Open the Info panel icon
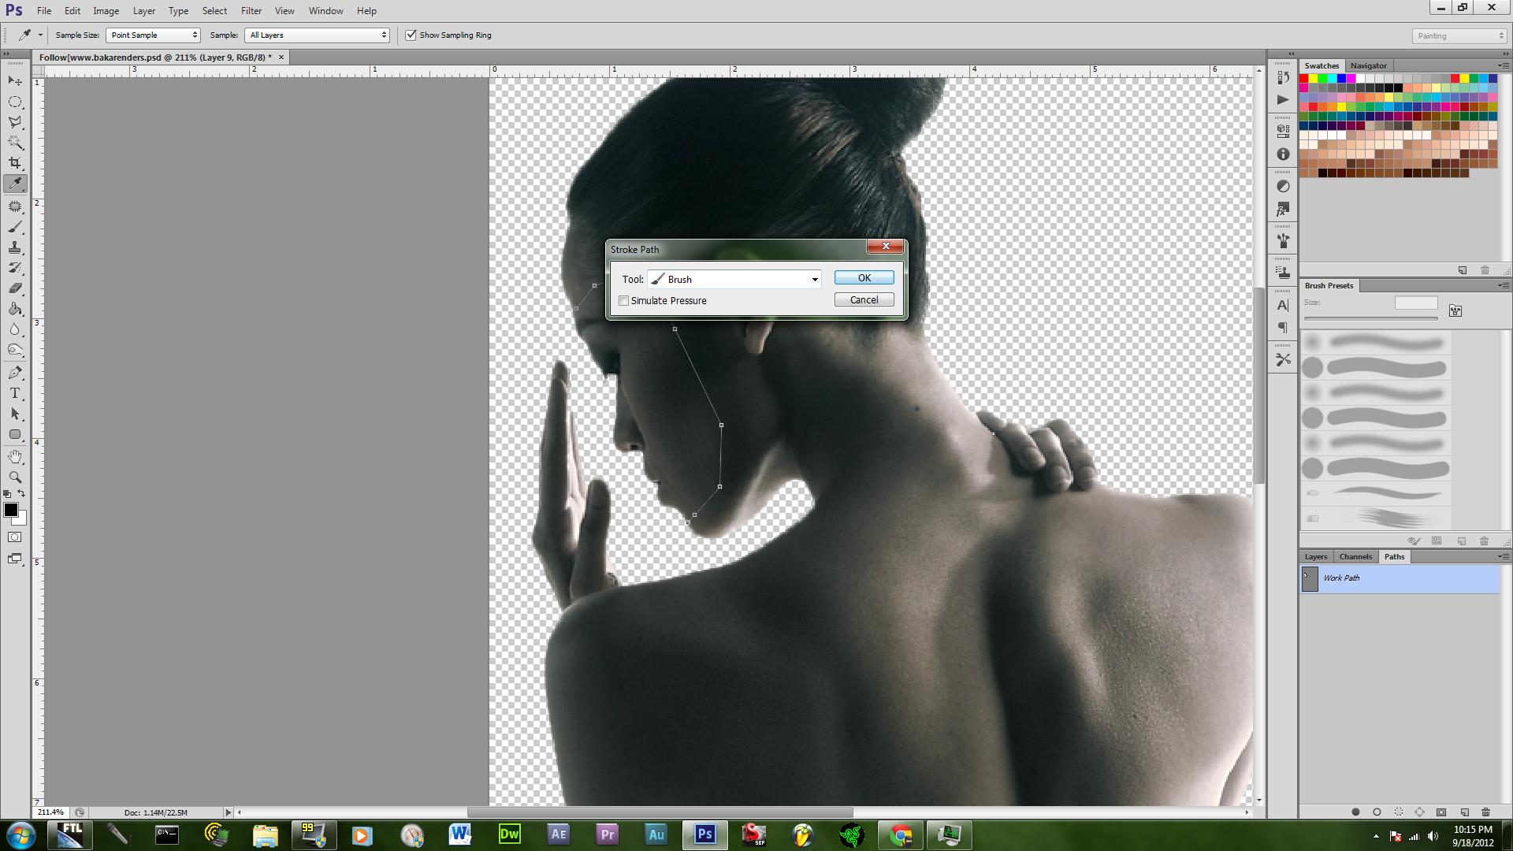 [1283, 154]
